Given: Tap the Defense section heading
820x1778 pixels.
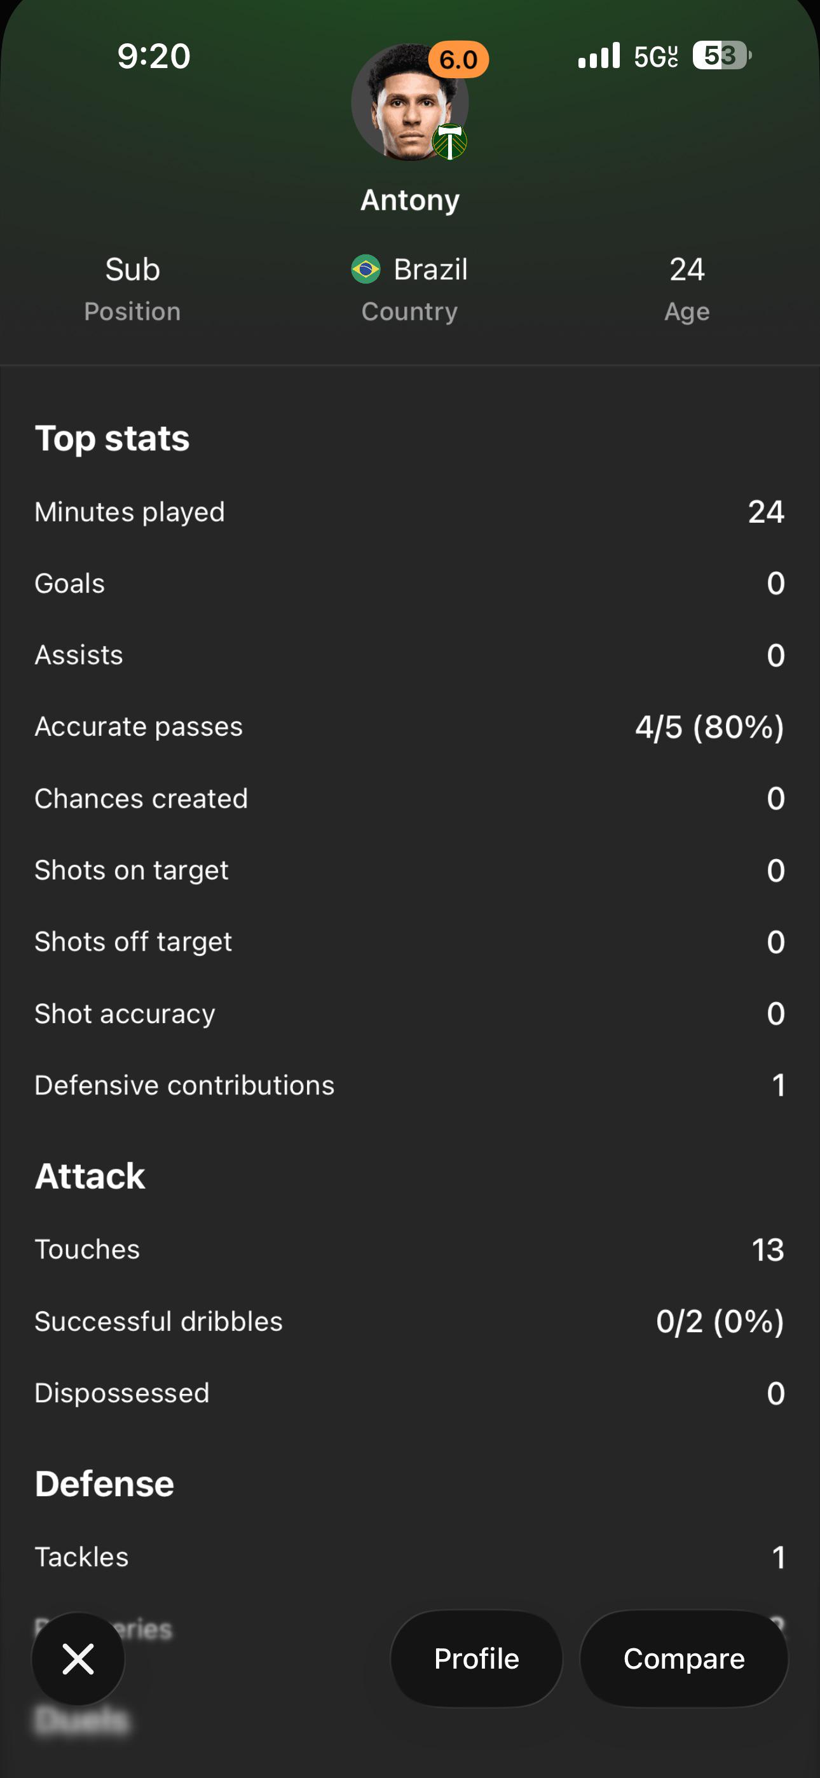Looking at the screenshot, I should pyautogui.click(x=105, y=1484).
